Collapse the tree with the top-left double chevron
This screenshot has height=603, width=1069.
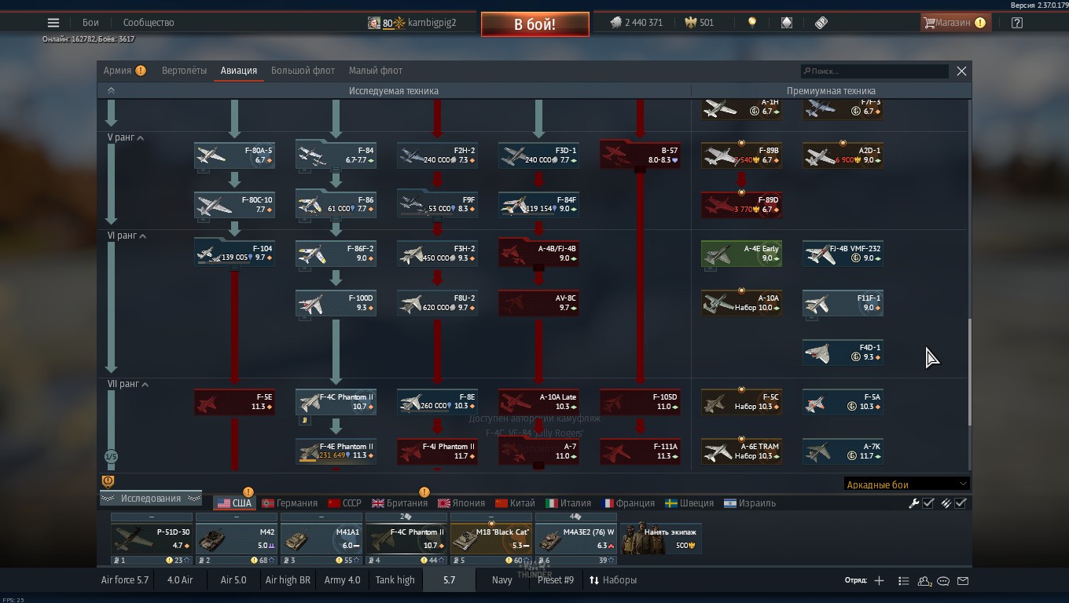click(111, 90)
